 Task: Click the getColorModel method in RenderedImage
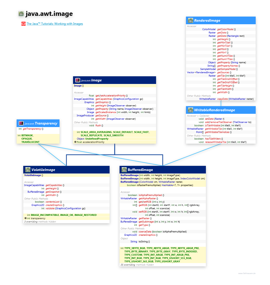click(x=225, y=29)
